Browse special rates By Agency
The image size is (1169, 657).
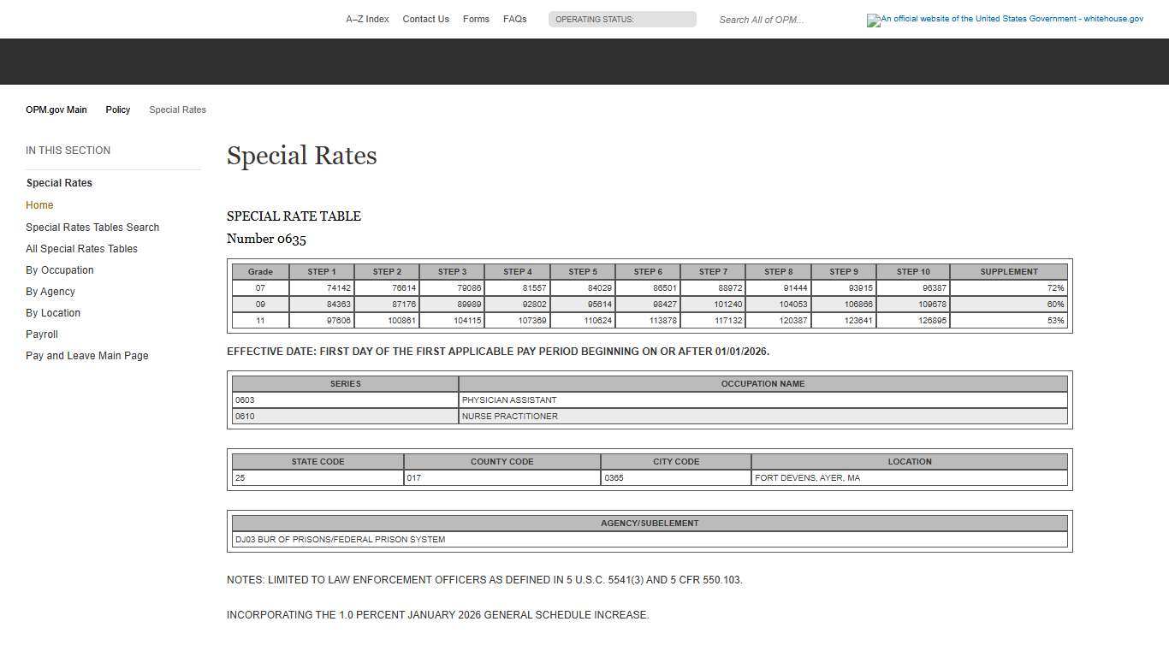pos(50,291)
